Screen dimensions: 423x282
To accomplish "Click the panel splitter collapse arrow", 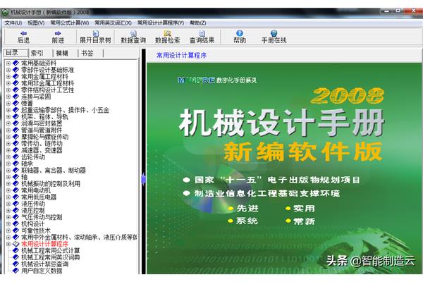I will [x=143, y=179].
